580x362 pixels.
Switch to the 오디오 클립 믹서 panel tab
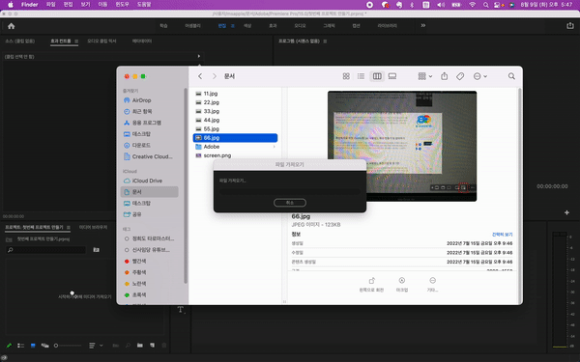[x=101, y=41]
